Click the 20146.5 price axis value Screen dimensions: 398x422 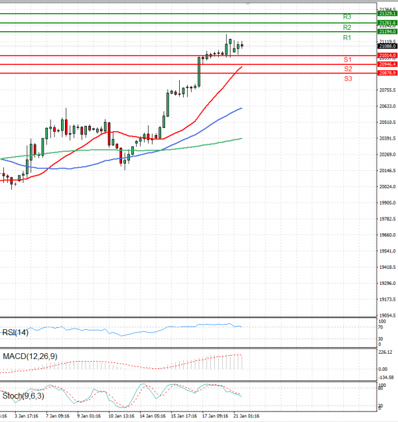[387, 171]
